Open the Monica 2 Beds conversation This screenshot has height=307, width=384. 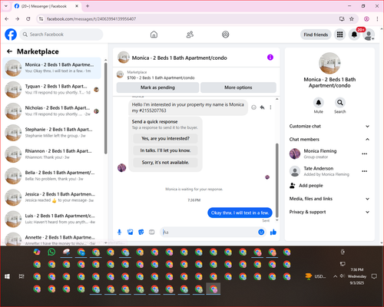tap(52, 68)
